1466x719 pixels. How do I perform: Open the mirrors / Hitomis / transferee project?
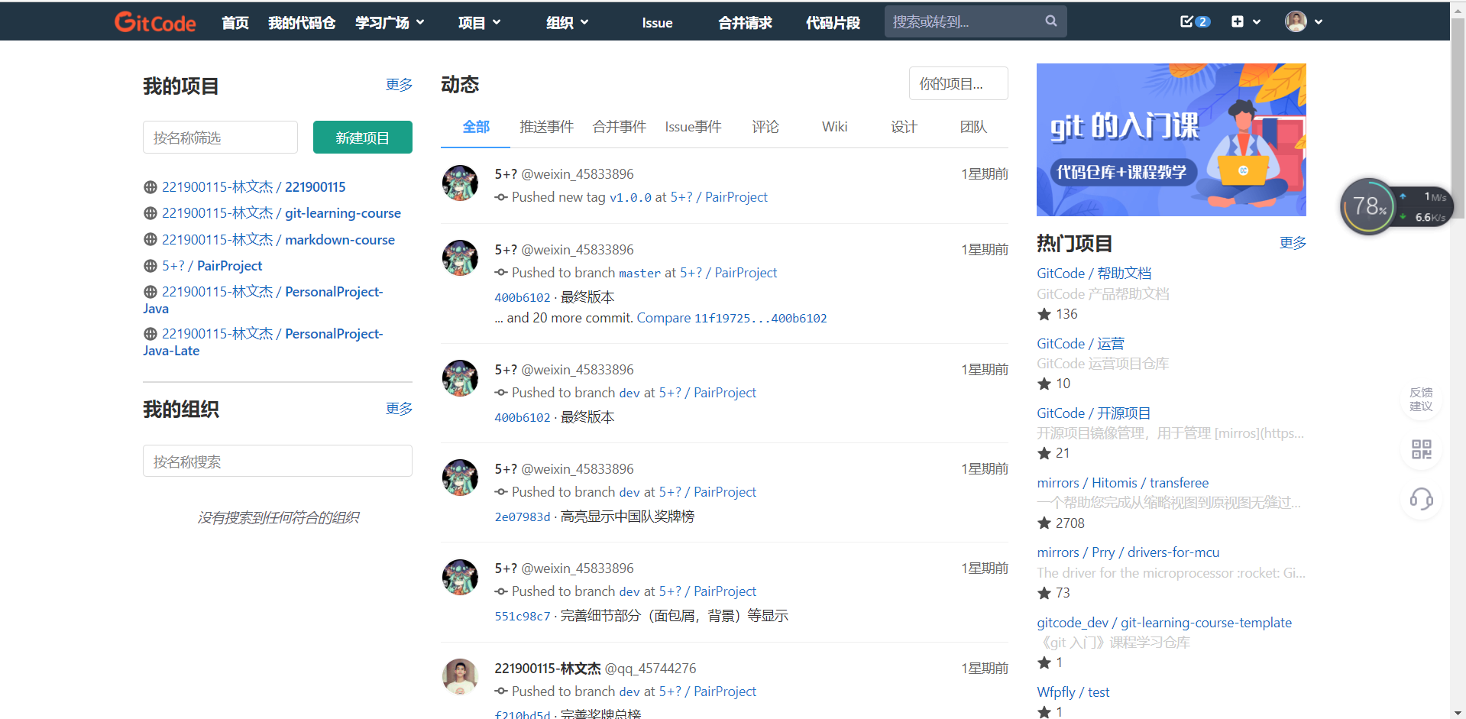coord(1123,483)
